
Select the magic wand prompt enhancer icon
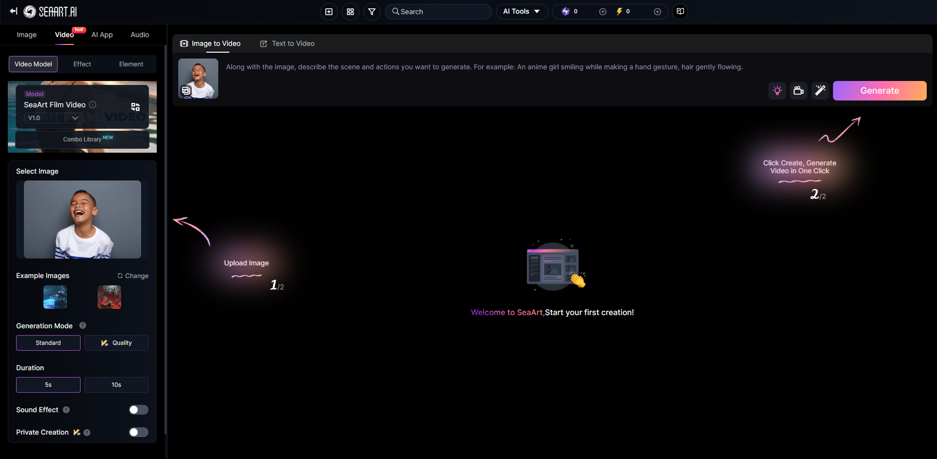point(820,91)
